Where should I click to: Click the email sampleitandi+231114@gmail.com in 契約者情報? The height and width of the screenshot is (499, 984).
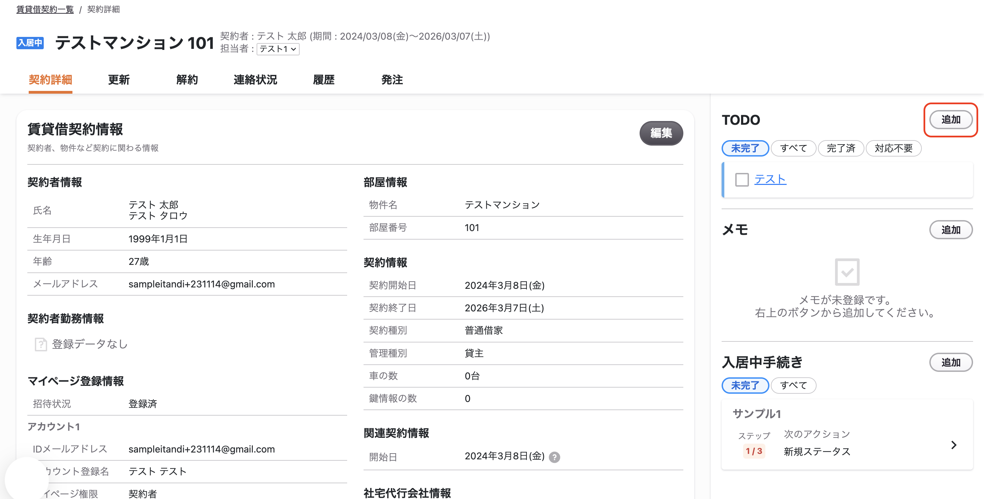(201, 284)
